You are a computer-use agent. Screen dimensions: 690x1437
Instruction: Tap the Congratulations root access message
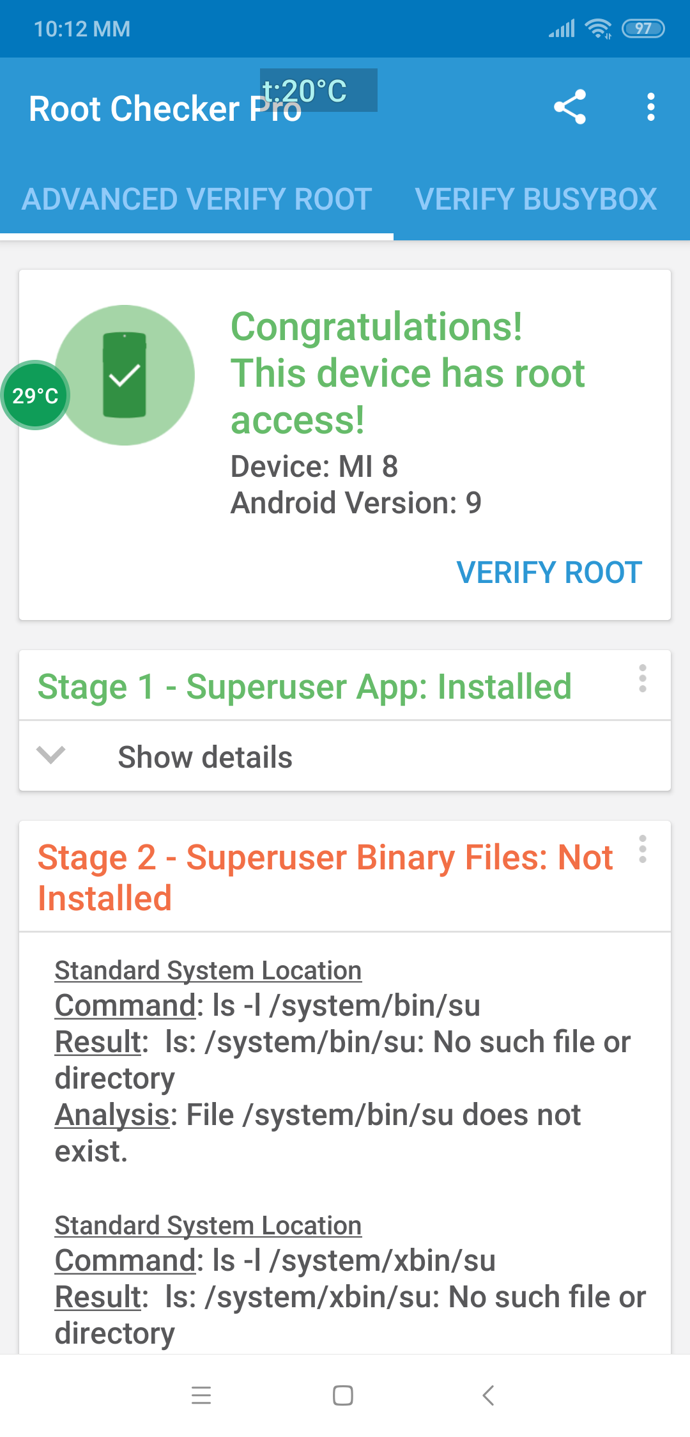[x=408, y=373]
